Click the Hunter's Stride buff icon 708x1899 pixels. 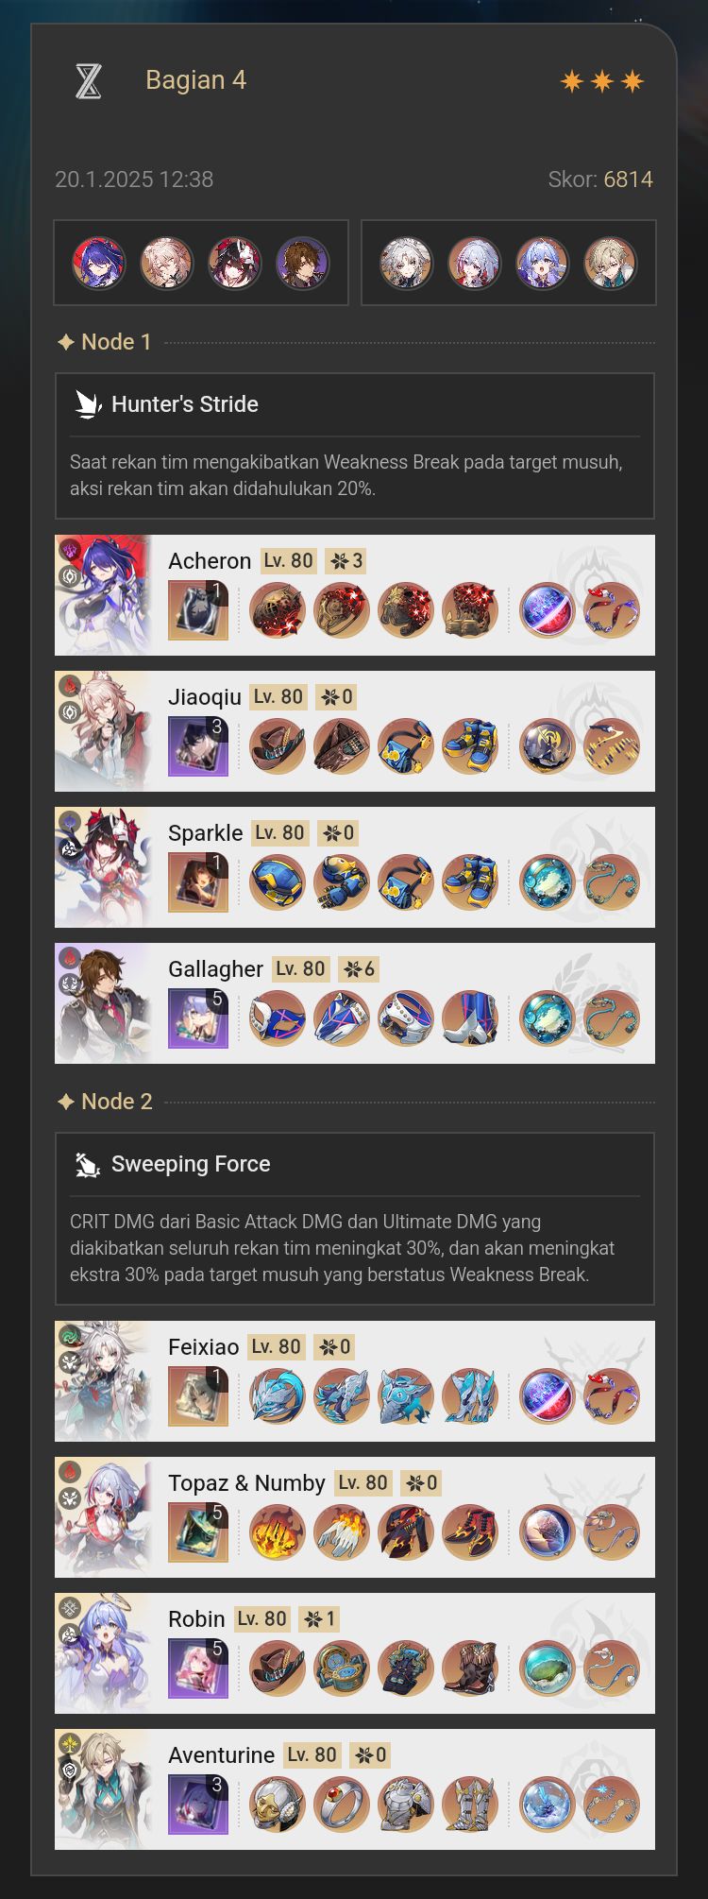point(88,404)
